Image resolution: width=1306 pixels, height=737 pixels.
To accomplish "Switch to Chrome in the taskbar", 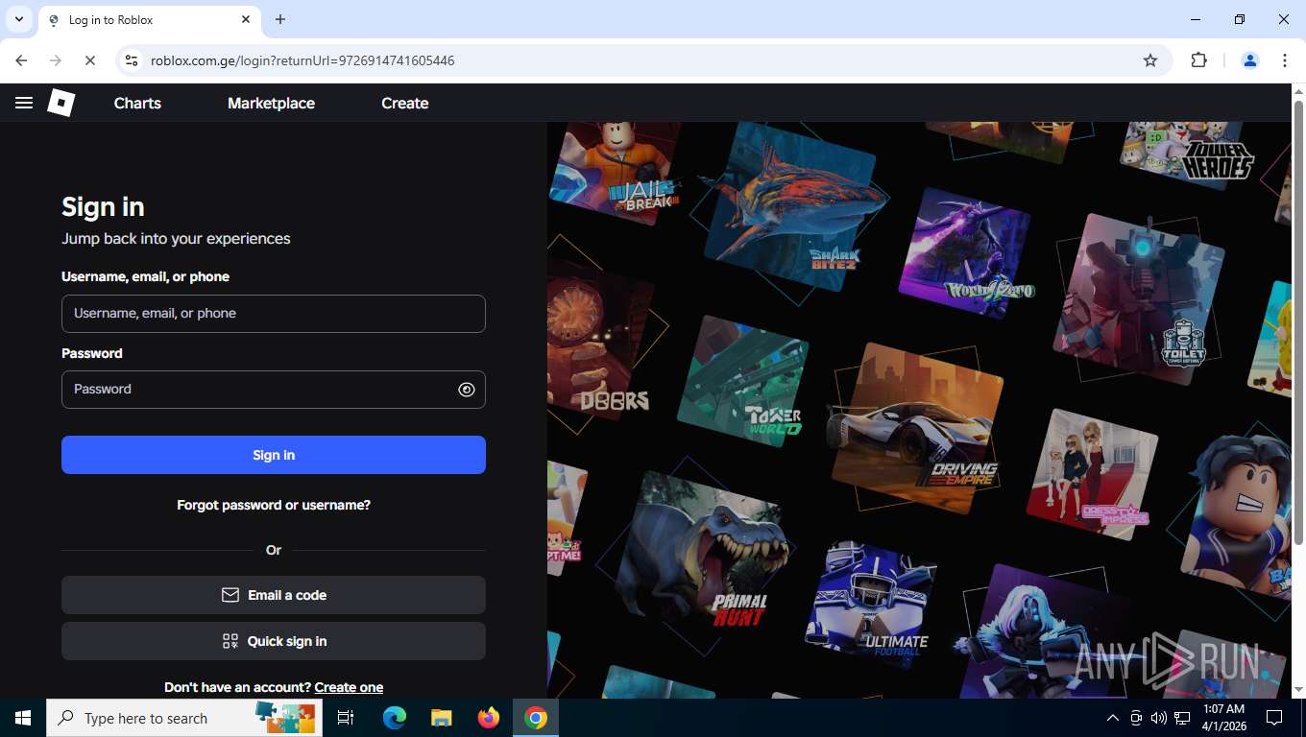I will coord(536,718).
